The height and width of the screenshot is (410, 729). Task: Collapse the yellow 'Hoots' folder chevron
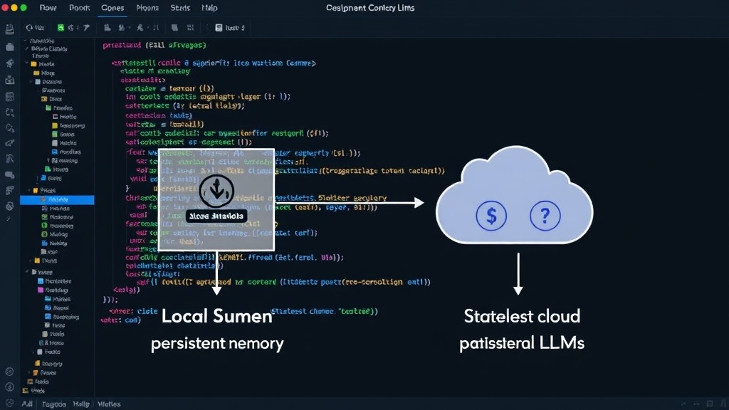(x=27, y=64)
